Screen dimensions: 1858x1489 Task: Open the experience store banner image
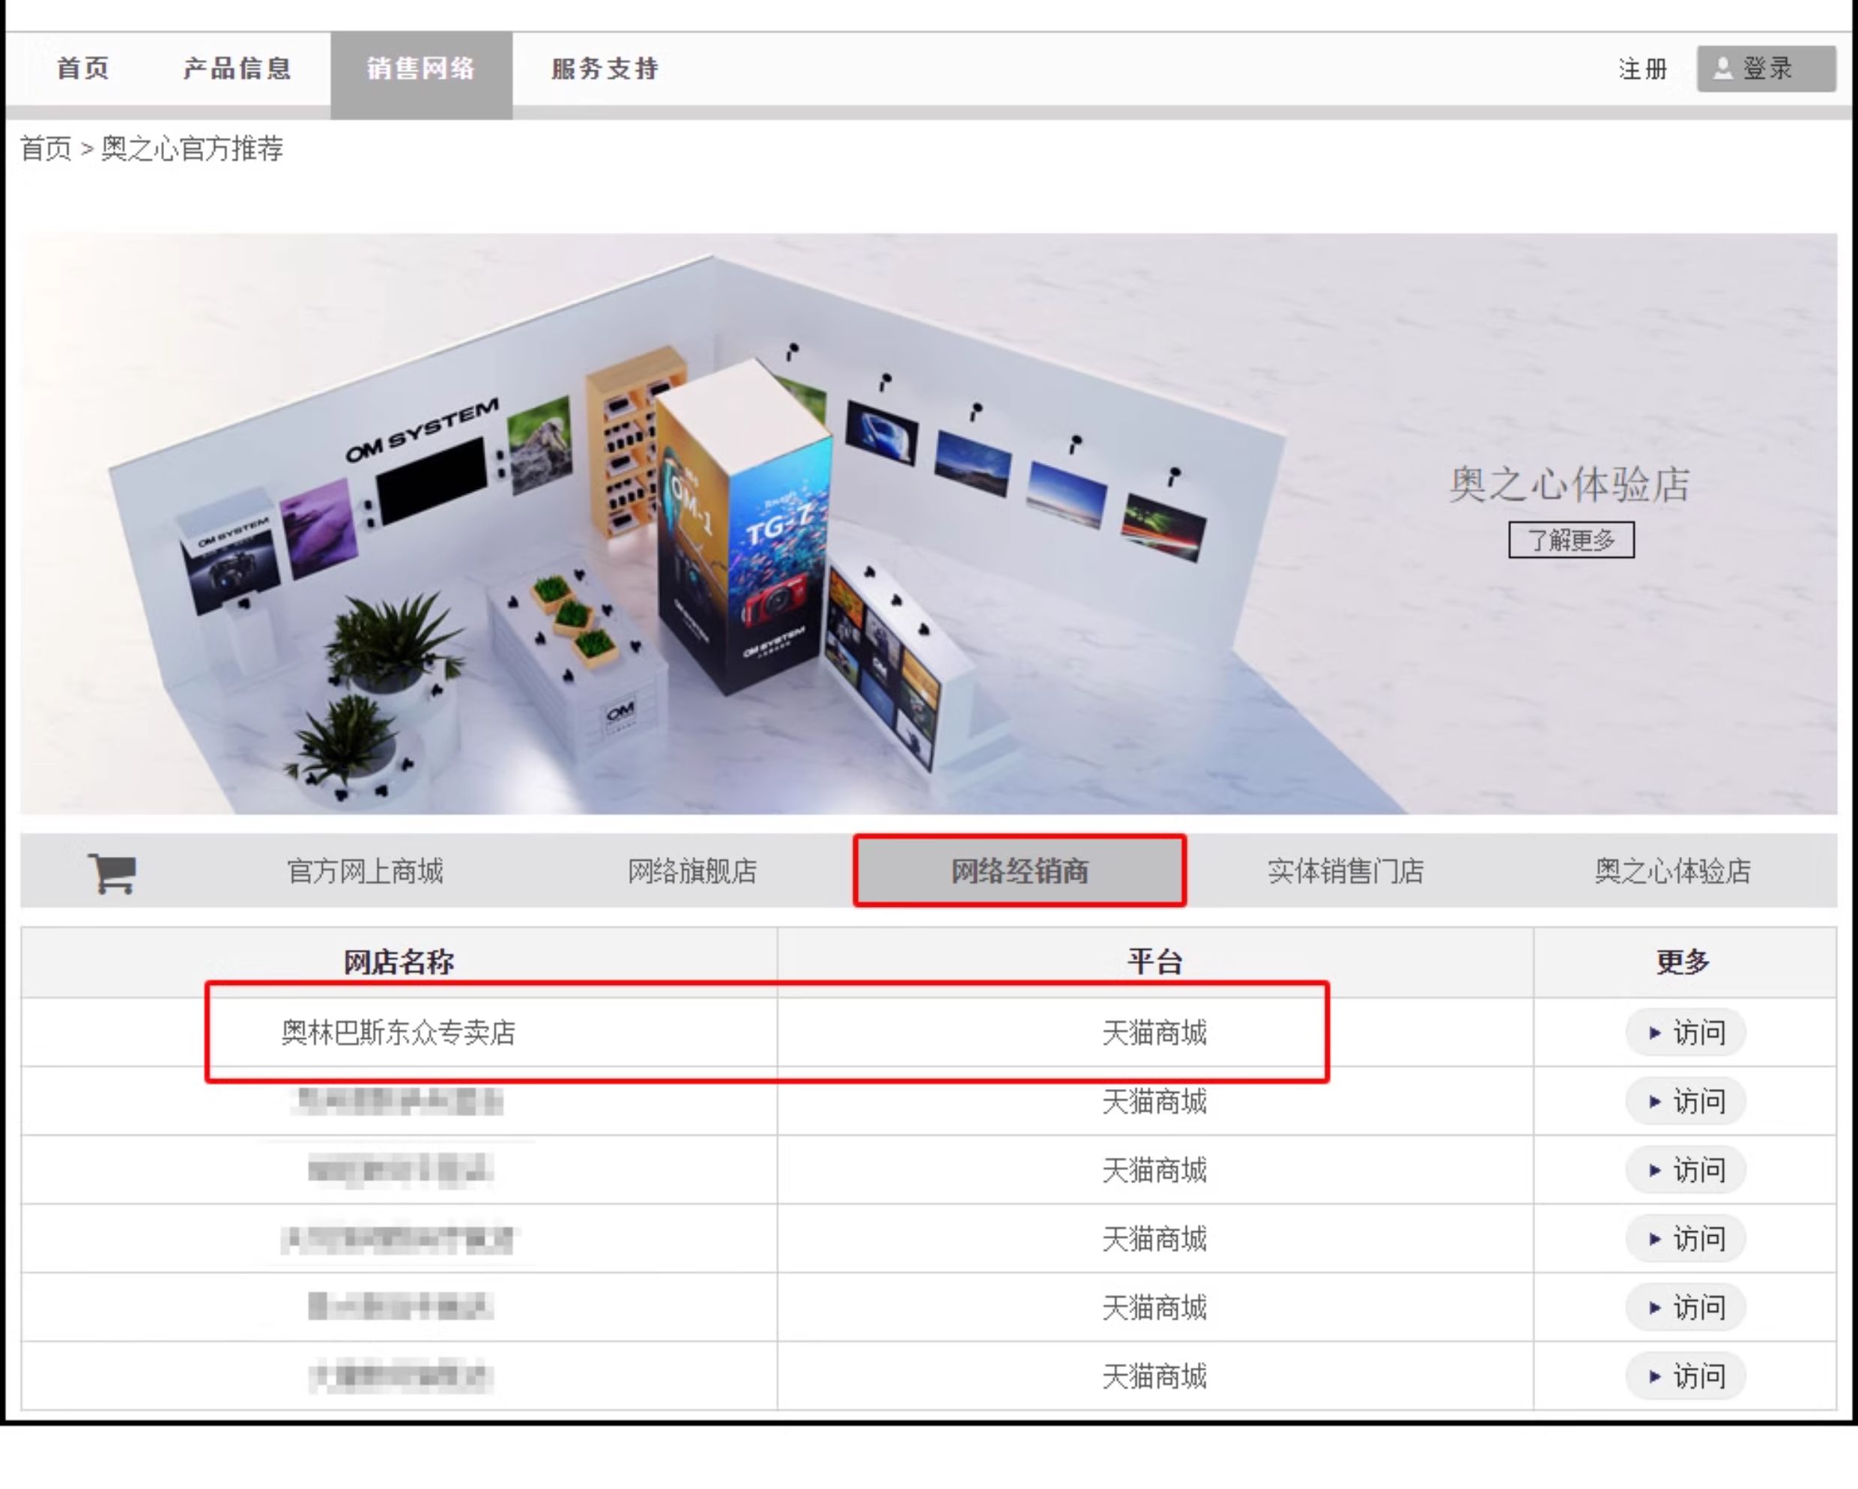tap(929, 524)
